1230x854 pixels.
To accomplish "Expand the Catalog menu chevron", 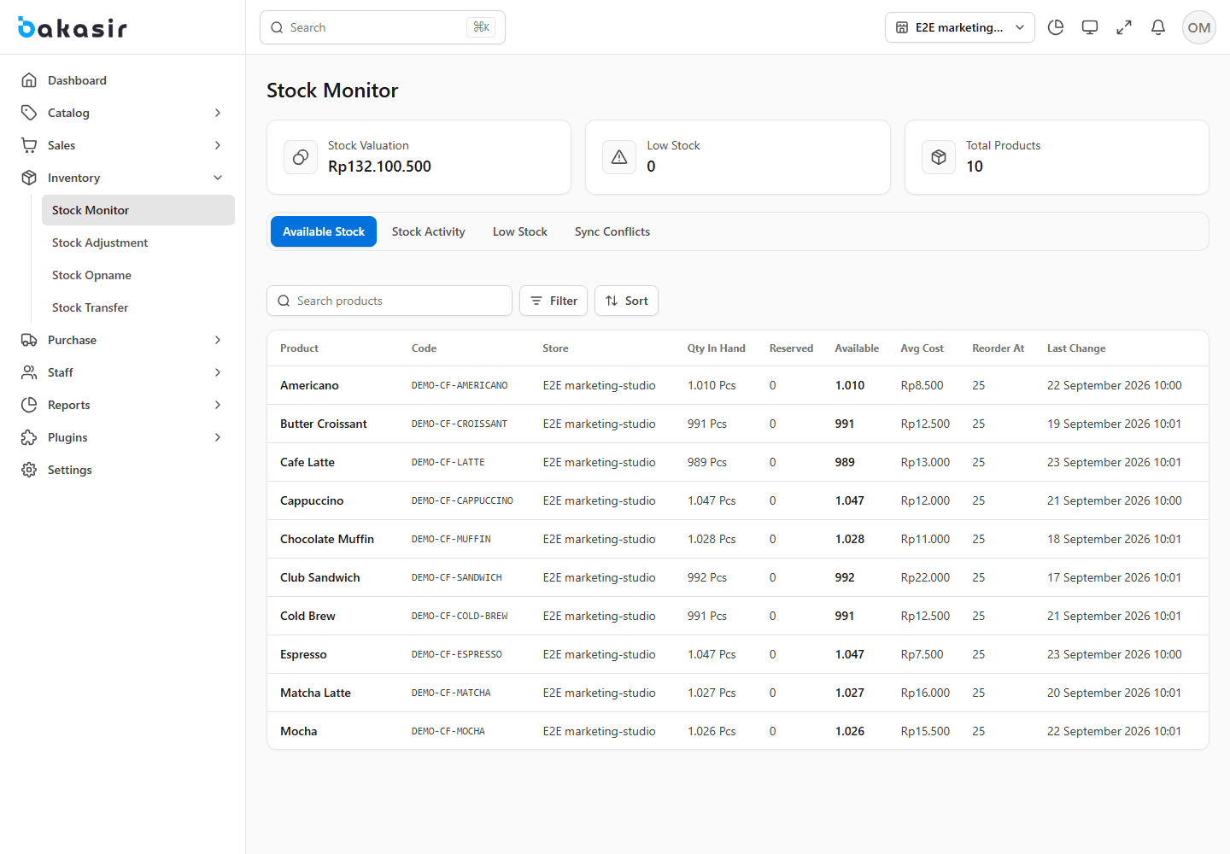I will coord(218,113).
